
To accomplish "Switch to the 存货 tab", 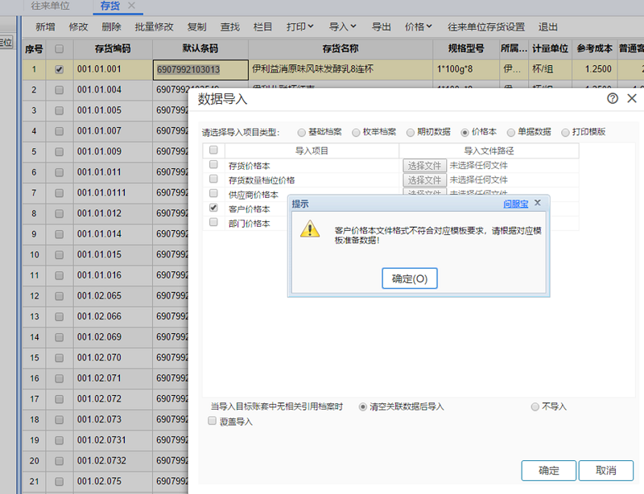I will [x=109, y=6].
